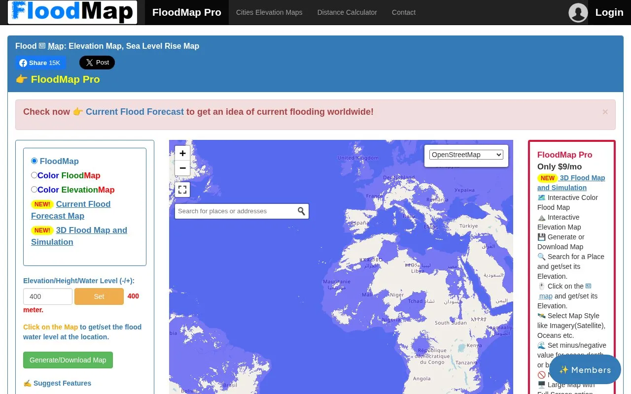Open the Contact page
Image resolution: width=631 pixels, height=394 pixels.
pyautogui.click(x=404, y=12)
